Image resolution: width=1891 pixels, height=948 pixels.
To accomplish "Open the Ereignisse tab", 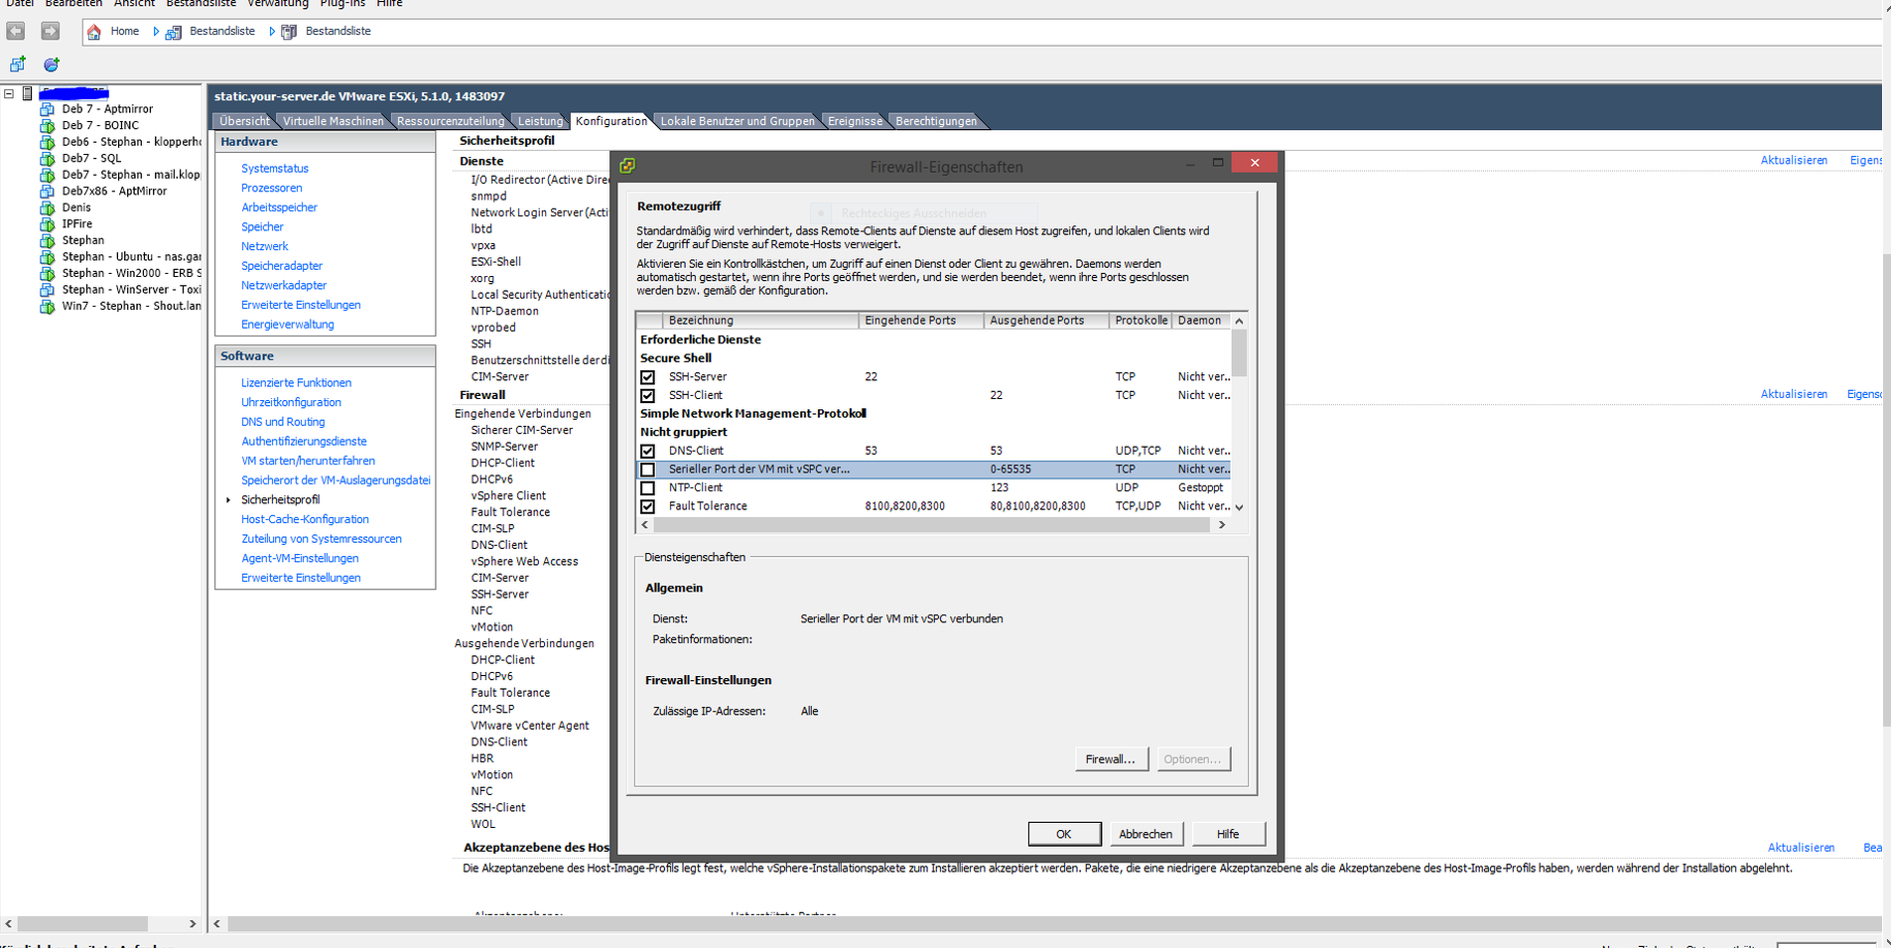I will click(x=855, y=121).
